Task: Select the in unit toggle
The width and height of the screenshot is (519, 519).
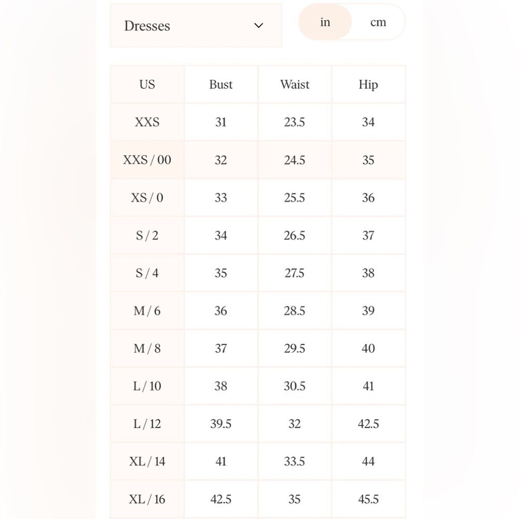Action: click(x=325, y=22)
